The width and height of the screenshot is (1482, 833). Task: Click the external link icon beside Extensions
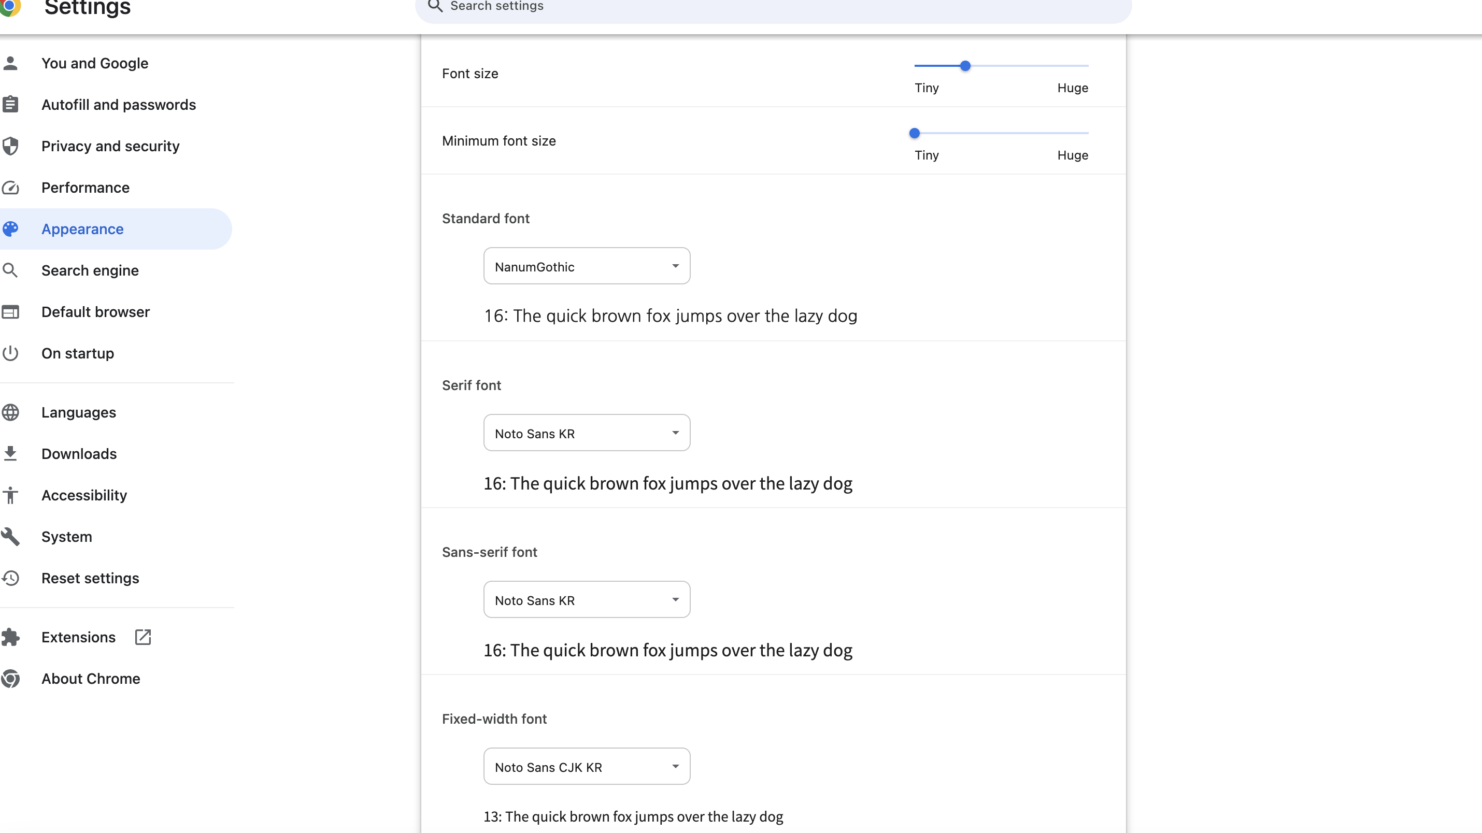pyautogui.click(x=142, y=637)
